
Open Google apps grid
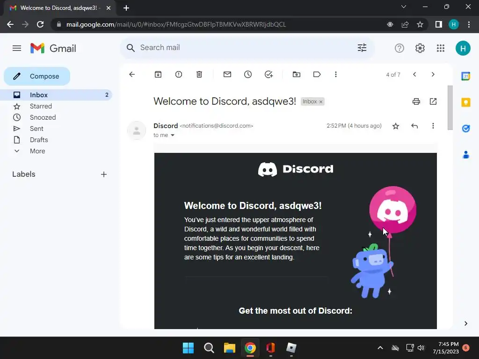click(441, 48)
